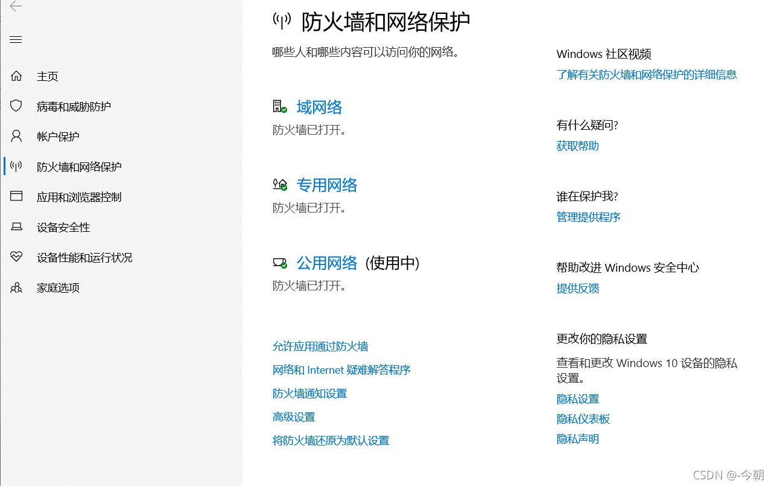Click the 有什么疑问? heading
The image size is (773, 486).
[587, 125]
